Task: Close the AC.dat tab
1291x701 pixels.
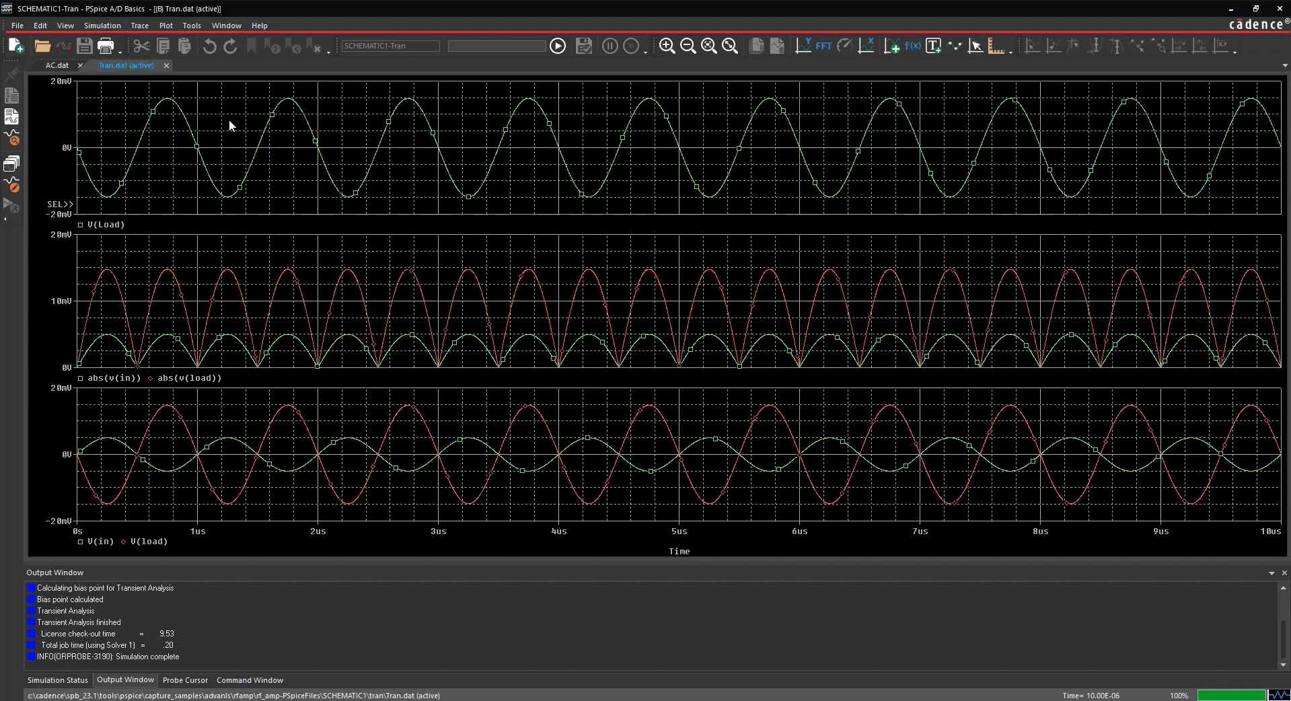Action: coord(80,65)
